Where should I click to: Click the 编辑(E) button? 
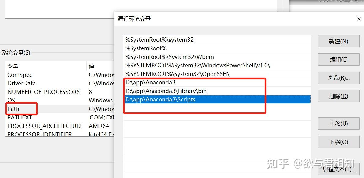click(x=339, y=59)
